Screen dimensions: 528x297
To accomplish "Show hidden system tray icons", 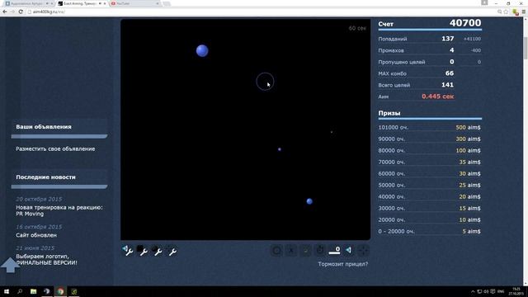I will [x=473, y=291].
